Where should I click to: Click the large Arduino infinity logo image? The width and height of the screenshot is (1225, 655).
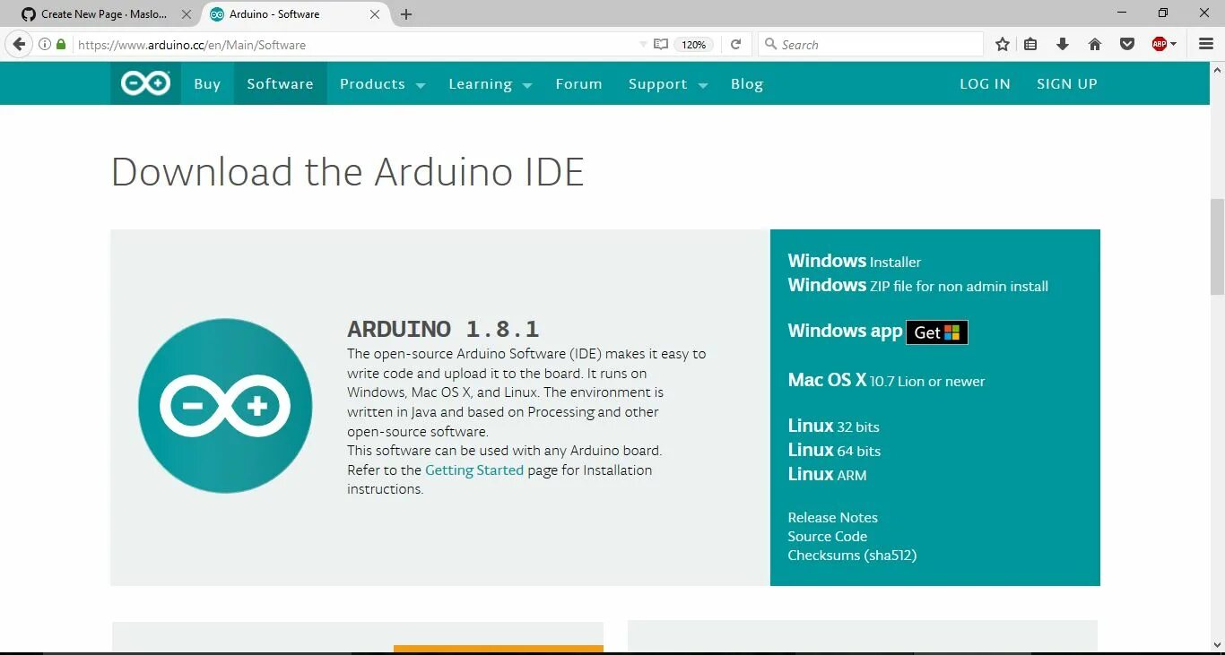point(225,406)
